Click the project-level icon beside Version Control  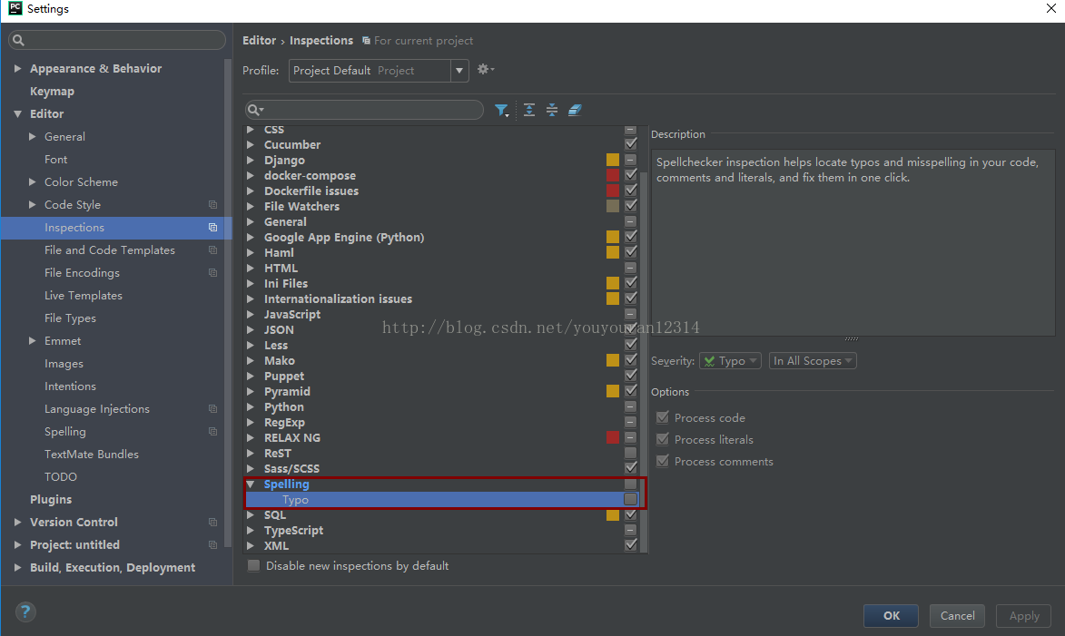pos(212,522)
